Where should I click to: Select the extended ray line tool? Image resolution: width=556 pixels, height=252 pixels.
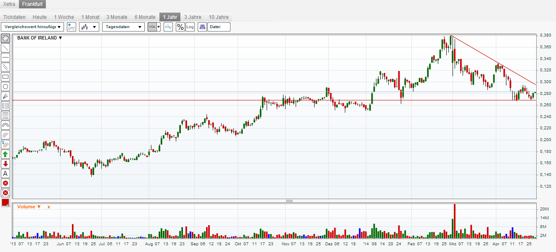(x=5, y=67)
